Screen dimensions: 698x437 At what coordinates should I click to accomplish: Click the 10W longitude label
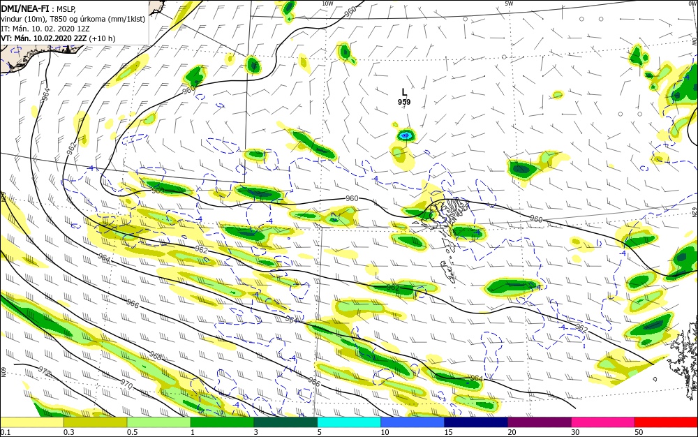(327, 3)
